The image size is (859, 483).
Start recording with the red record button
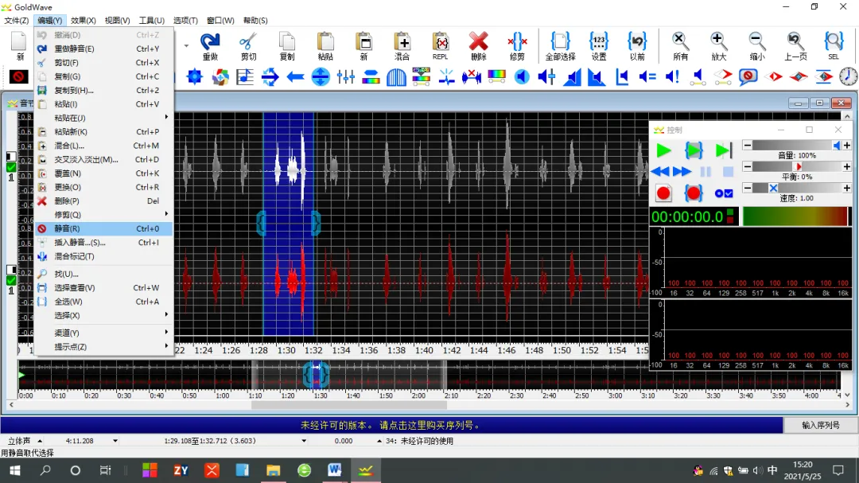tap(664, 193)
